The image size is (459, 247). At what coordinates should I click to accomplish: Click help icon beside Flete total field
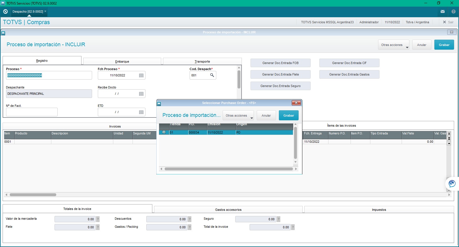(98, 227)
